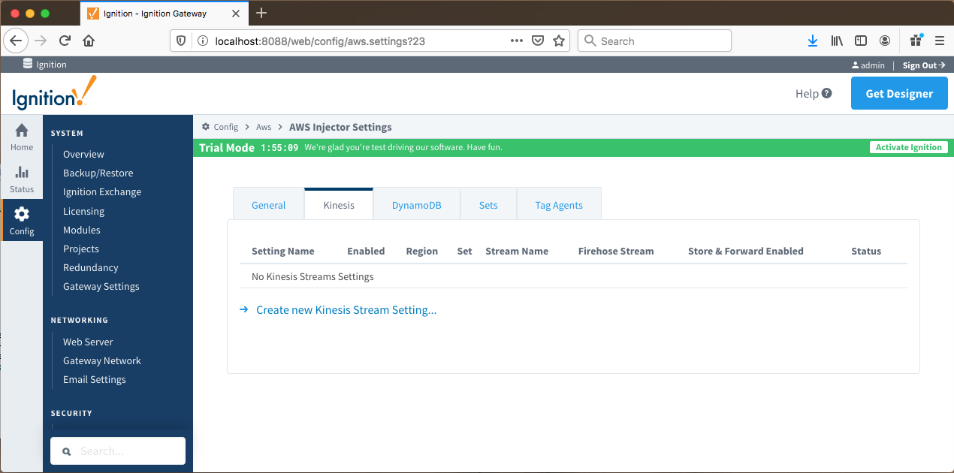This screenshot has width=954, height=473.
Task: Switch to the Tag Agents tab
Action: [558, 205]
